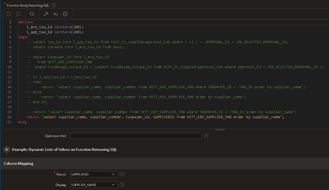Click the 'begin' keyword on line 4
329x190 pixels.
click(23, 37)
